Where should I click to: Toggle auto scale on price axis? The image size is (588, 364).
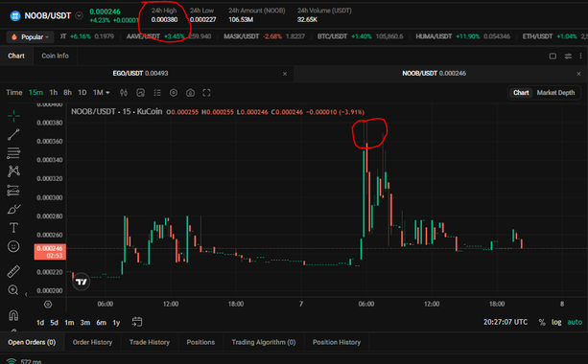pyautogui.click(x=575, y=322)
